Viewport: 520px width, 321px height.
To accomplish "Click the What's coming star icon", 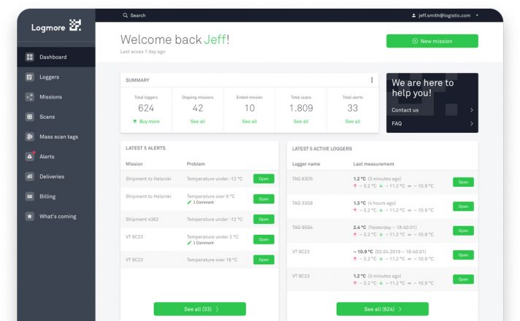I will [x=29, y=216].
